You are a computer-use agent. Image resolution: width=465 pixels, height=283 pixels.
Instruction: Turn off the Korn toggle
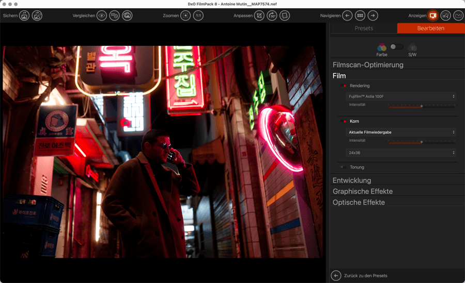344,122
